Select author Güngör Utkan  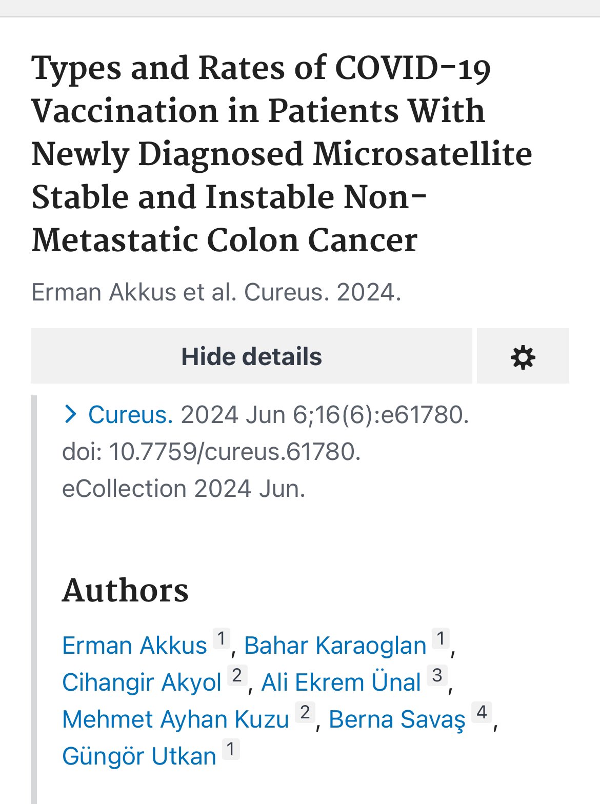[x=139, y=756]
